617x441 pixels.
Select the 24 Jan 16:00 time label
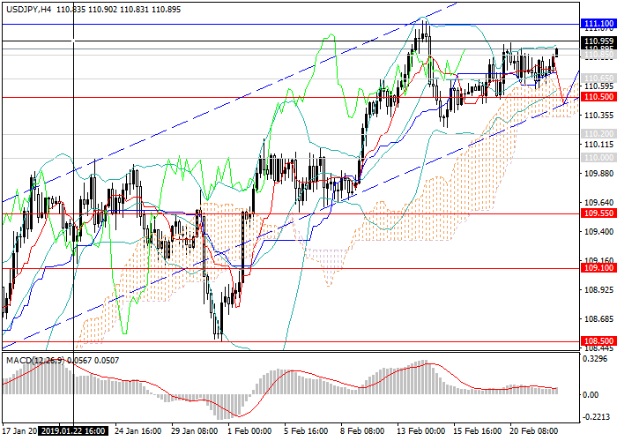point(139,431)
